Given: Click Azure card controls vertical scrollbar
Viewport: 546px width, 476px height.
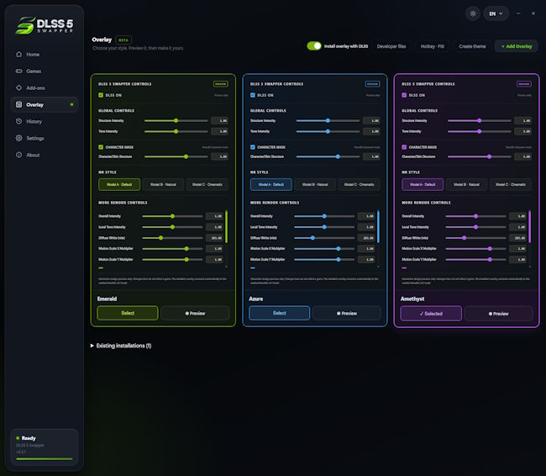Looking at the screenshot, I should pos(378,226).
